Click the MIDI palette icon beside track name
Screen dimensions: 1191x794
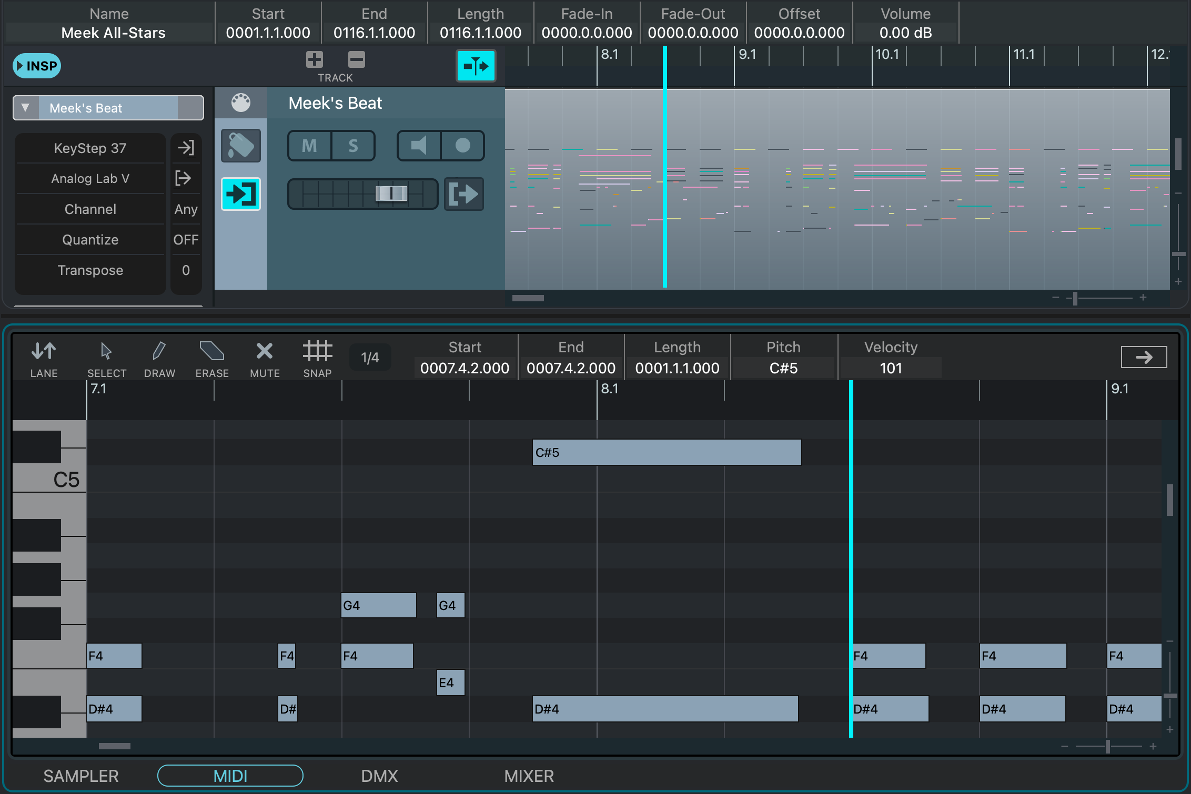[241, 103]
